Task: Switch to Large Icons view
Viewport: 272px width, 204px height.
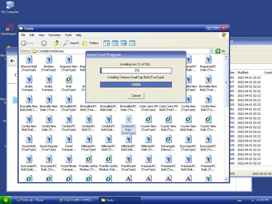Action: (x=107, y=43)
